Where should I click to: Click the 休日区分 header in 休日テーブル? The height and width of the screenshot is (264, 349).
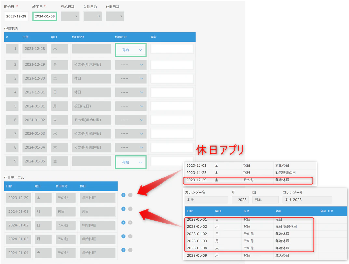(61, 186)
